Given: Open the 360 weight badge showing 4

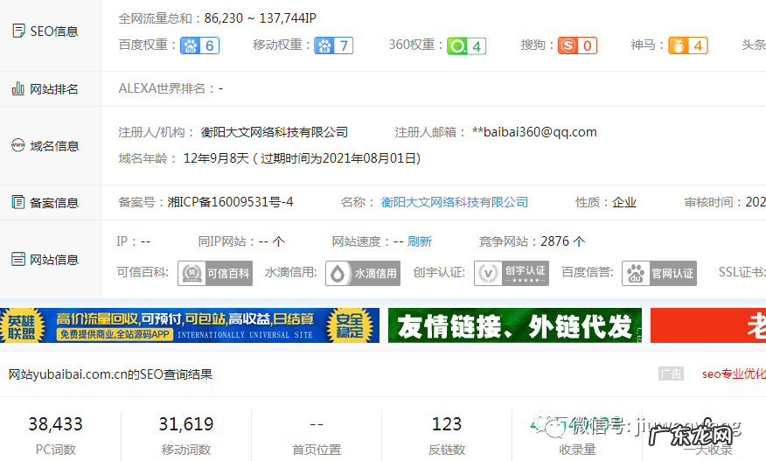Looking at the screenshot, I should [467, 46].
